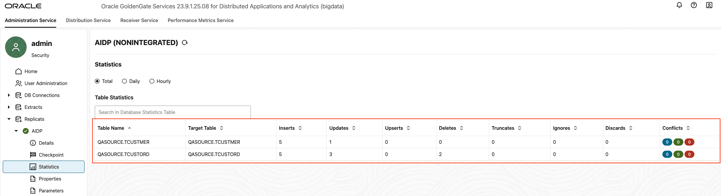The image size is (721, 196).
Task: Click the Updates value 3 for TCUSTORD
Action: (x=331, y=154)
